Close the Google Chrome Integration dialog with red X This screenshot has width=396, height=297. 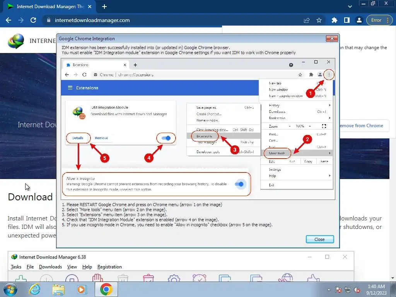click(332, 38)
